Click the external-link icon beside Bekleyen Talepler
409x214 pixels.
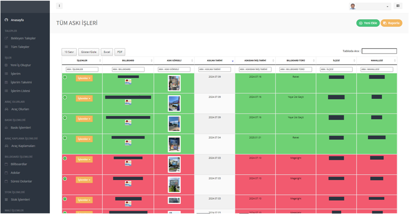pos(6,38)
